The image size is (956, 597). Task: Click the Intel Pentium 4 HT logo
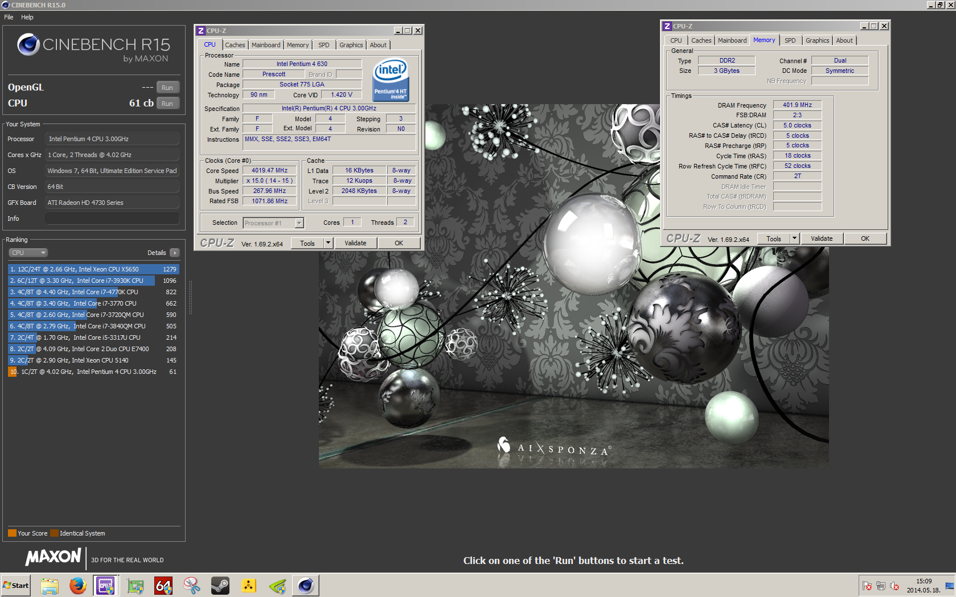(x=390, y=80)
